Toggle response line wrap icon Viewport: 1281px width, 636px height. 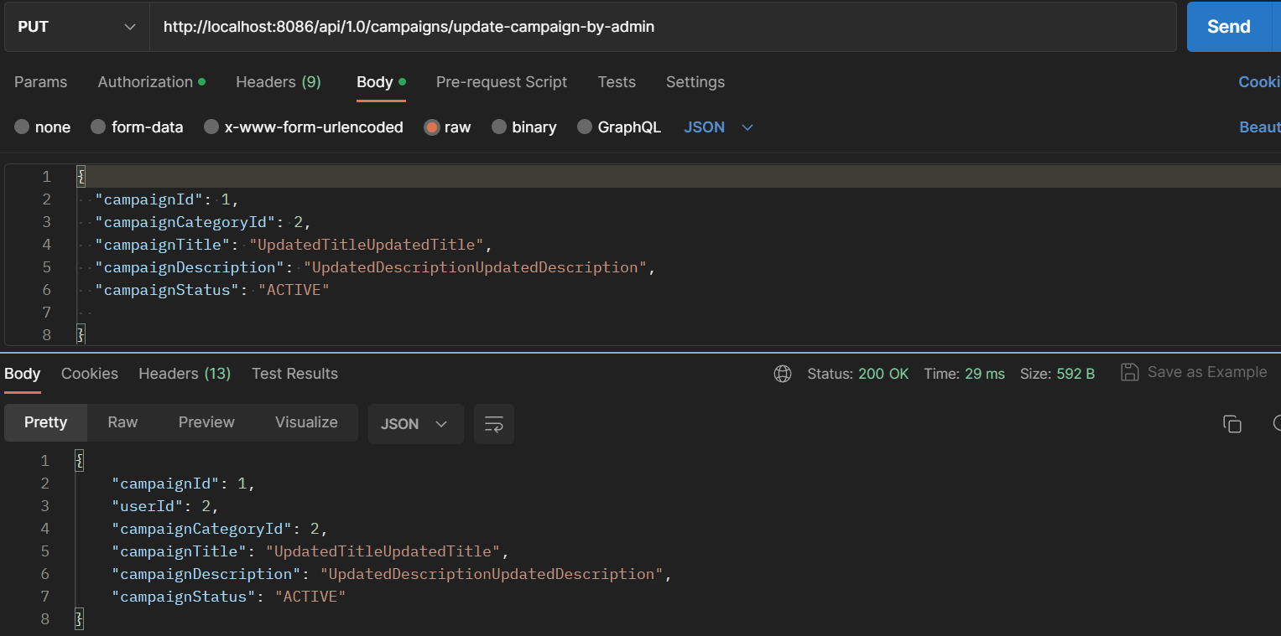pos(494,424)
